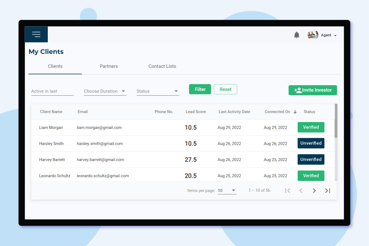Go to the next page of clients
The image size is (369, 246).
[314, 190]
